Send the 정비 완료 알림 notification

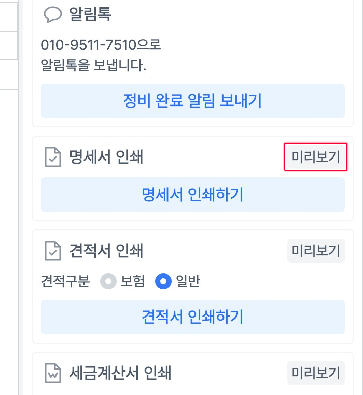192,101
